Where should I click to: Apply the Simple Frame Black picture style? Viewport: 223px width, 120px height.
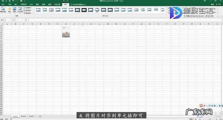pos(90,10)
